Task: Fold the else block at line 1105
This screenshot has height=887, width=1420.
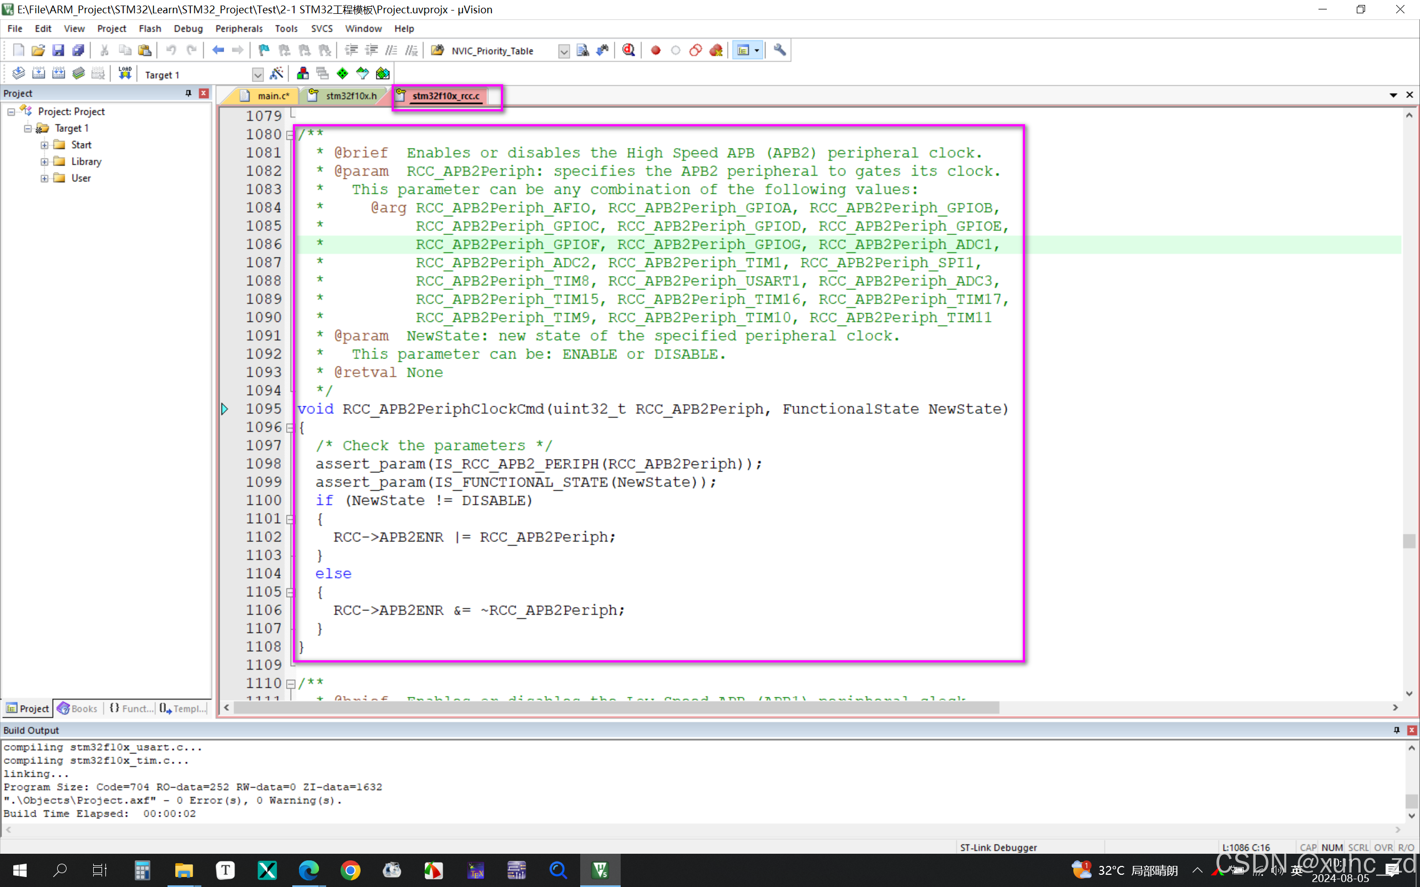Action: click(290, 593)
